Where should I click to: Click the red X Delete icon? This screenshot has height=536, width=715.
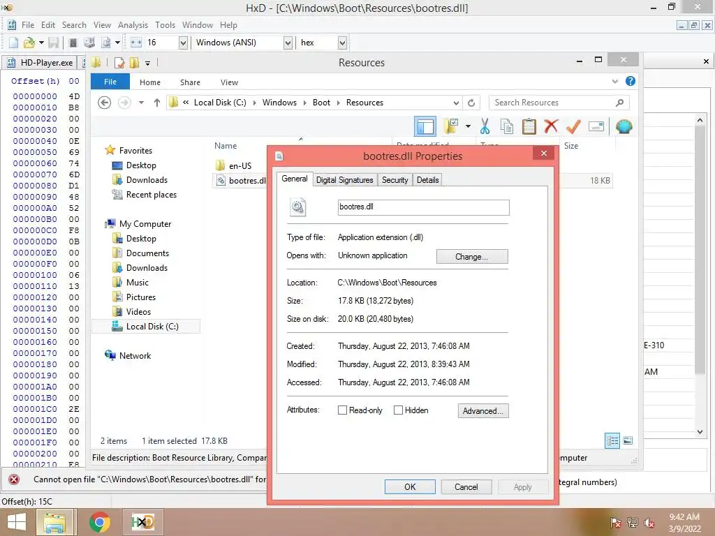point(551,126)
